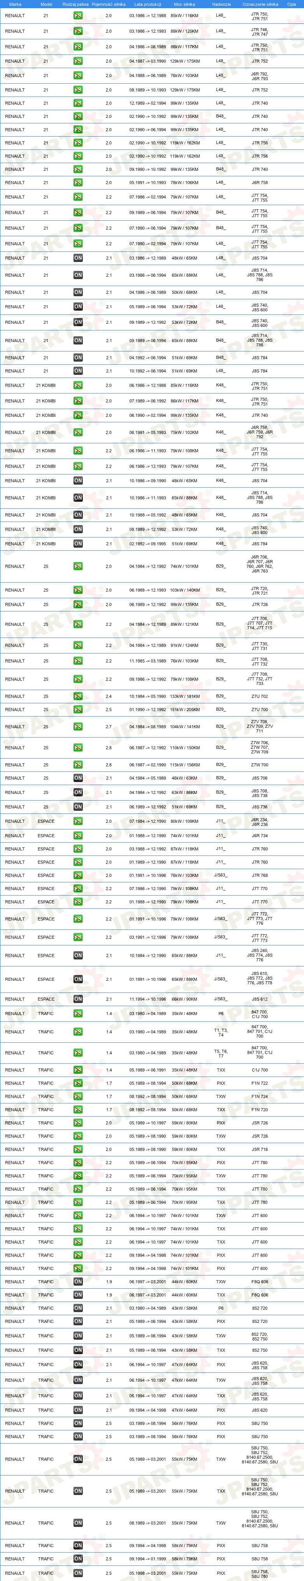Click diesel ON icon in the 852 720 P6 row

(x=78, y=1308)
